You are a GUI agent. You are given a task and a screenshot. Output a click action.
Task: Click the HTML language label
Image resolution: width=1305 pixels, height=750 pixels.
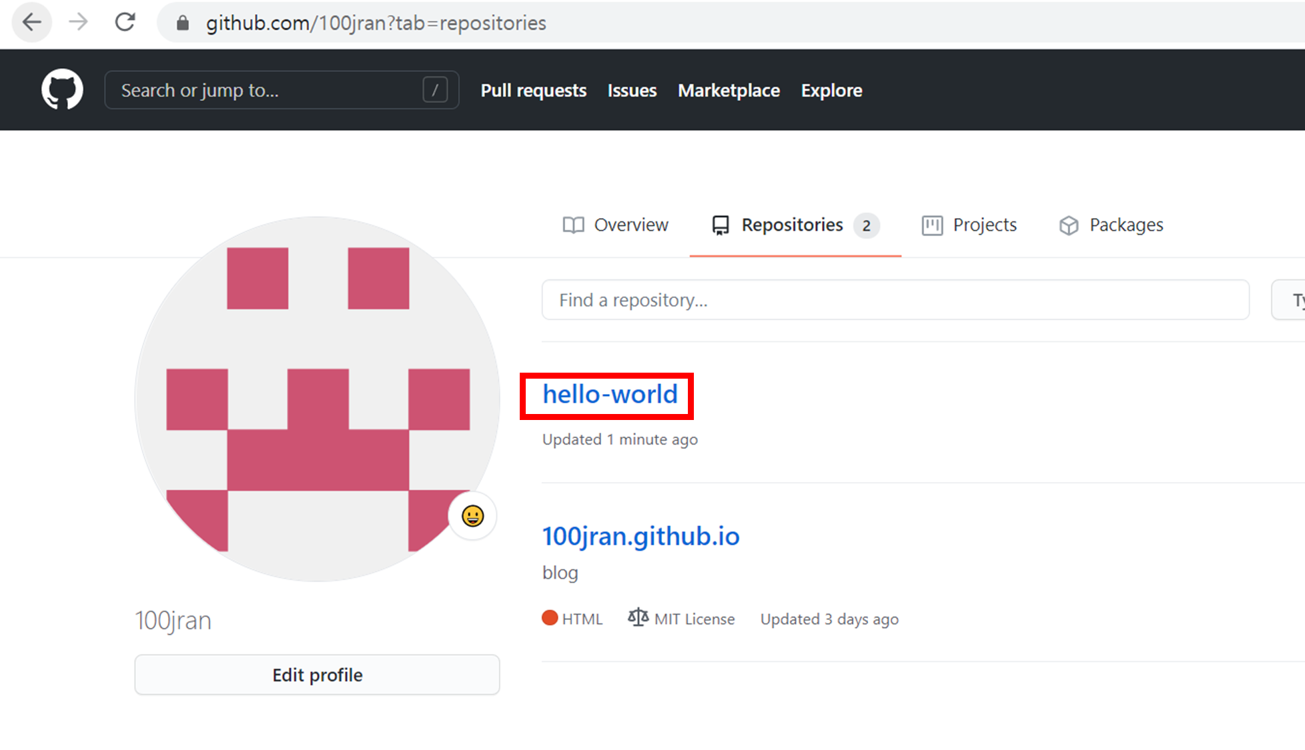click(582, 619)
